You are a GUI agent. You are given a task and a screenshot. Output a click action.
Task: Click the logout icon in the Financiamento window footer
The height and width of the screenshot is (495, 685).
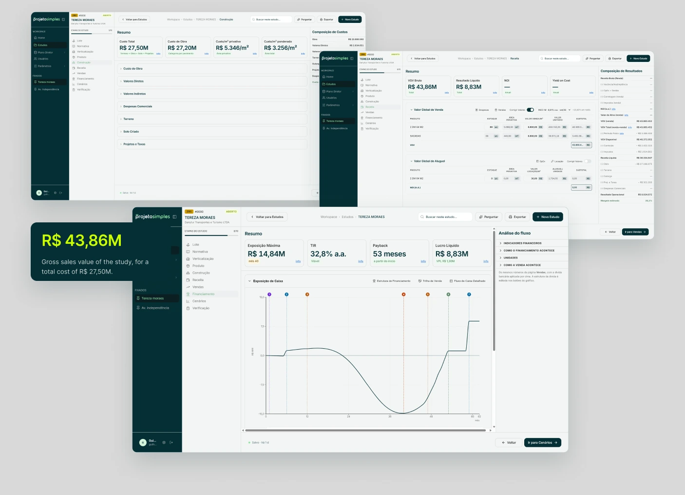point(171,443)
